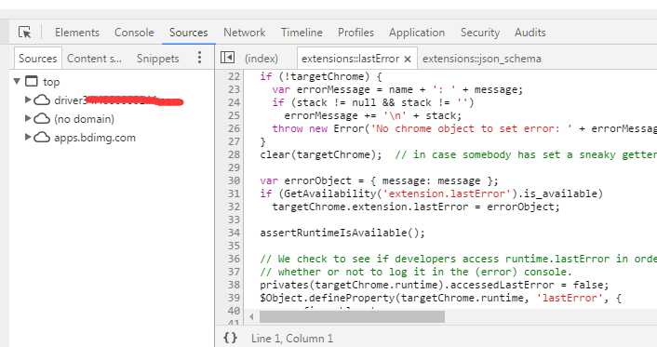Click the 'if (!targetChrome) {' code line
Viewport: 657px width, 347px height.
(x=321, y=76)
